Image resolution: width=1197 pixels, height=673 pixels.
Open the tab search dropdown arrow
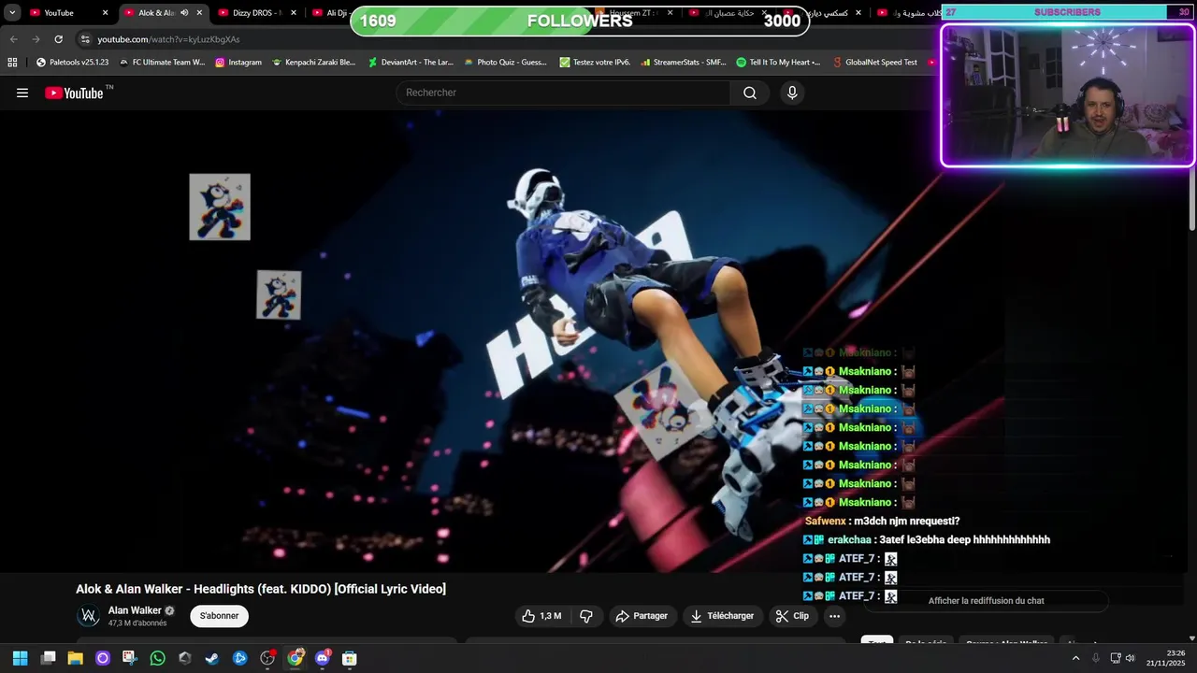point(12,13)
